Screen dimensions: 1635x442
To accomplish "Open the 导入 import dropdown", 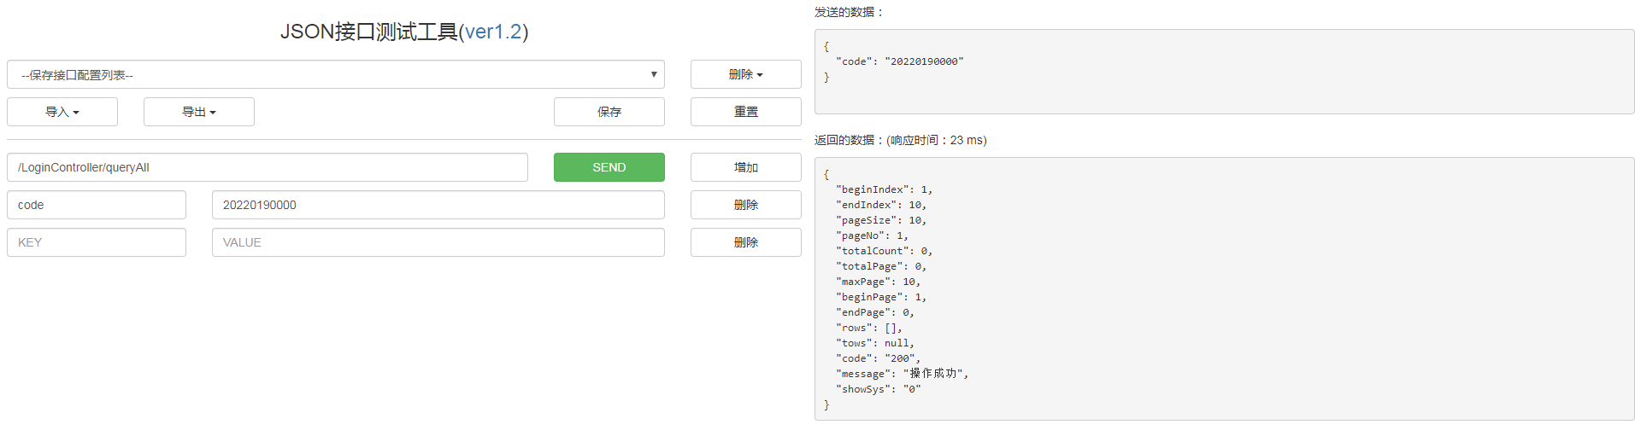I will click(x=62, y=112).
